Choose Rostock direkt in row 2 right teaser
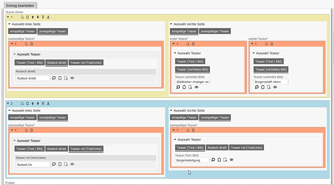The height and width of the screenshot is (185, 334). pos(217,148)
